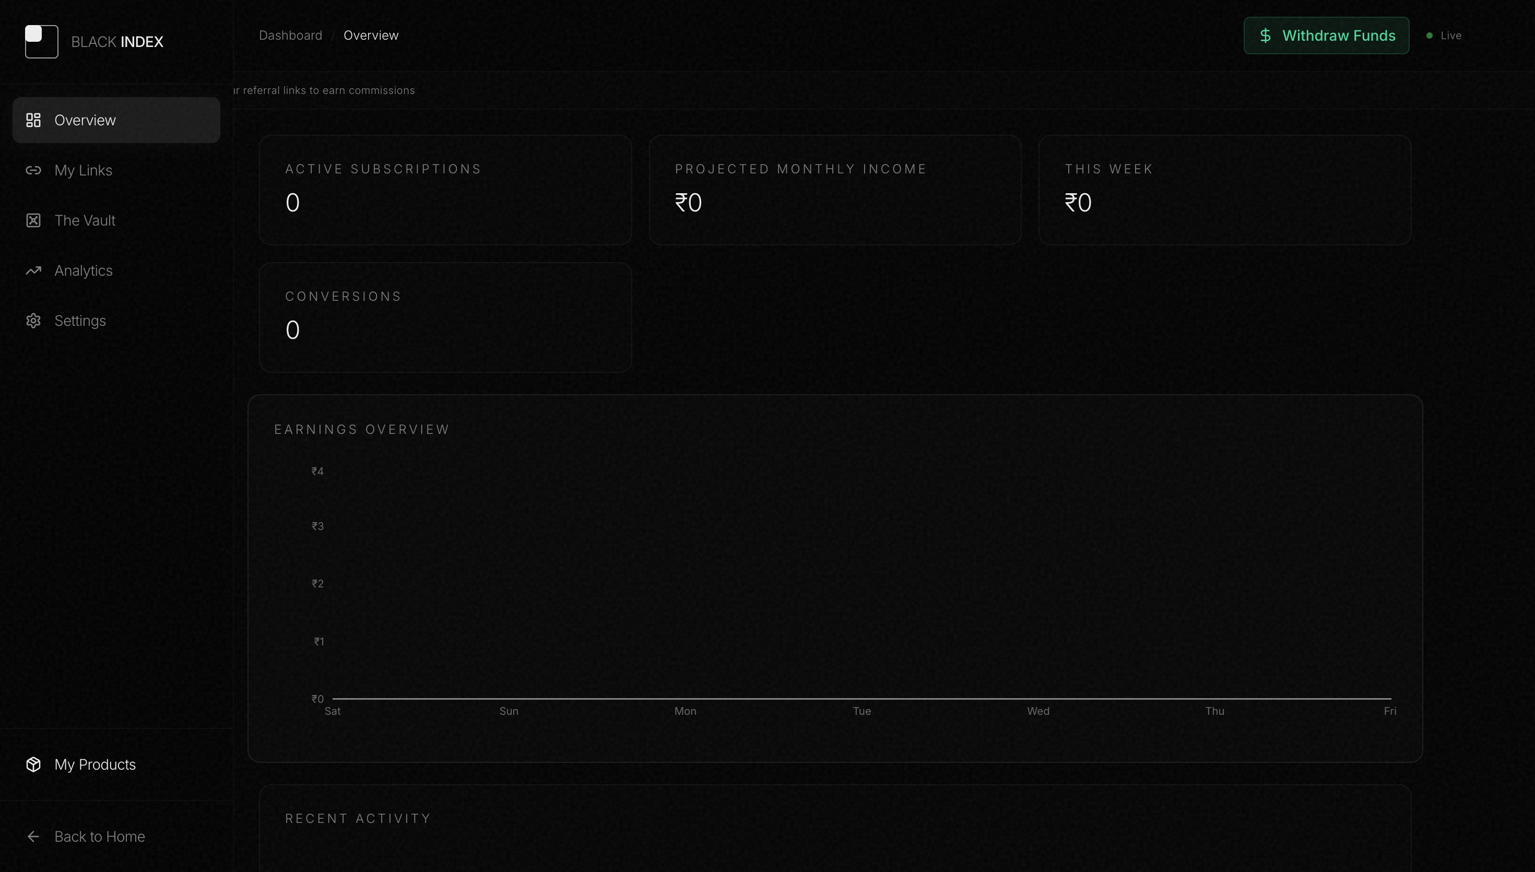This screenshot has height=872, width=1535.
Task: Click the Dashboard breadcrumb link
Action: point(290,36)
